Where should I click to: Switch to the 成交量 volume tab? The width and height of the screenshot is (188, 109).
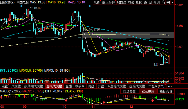tap(16, 86)
